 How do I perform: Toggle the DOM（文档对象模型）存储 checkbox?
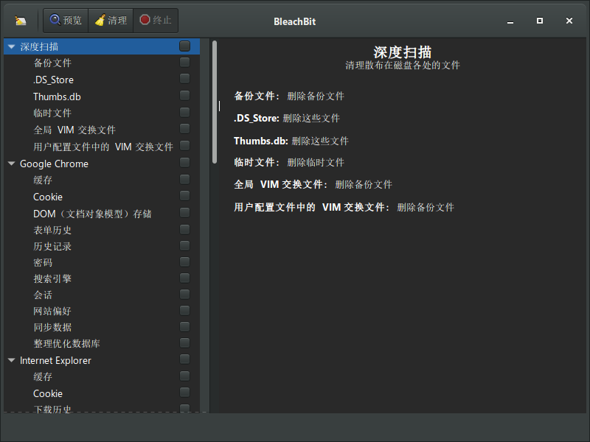[x=185, y=213]
